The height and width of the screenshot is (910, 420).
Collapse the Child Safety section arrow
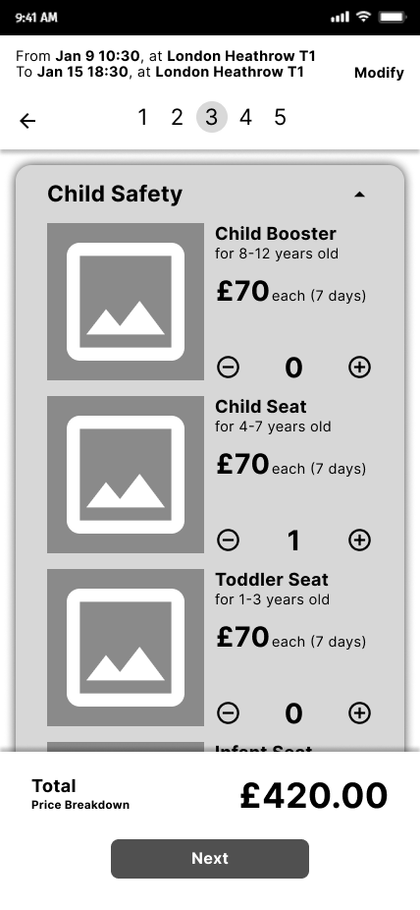(x=359, y=195)
